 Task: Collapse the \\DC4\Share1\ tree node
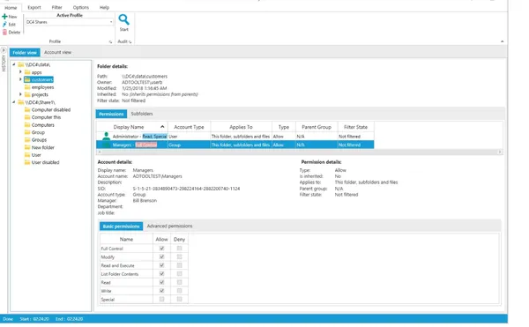coord(14,102)
